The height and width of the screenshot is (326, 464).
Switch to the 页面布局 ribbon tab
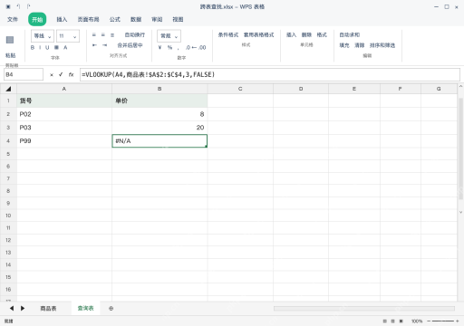[x=88, y=19]
